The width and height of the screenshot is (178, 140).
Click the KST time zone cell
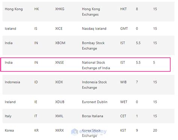[123, 130]
